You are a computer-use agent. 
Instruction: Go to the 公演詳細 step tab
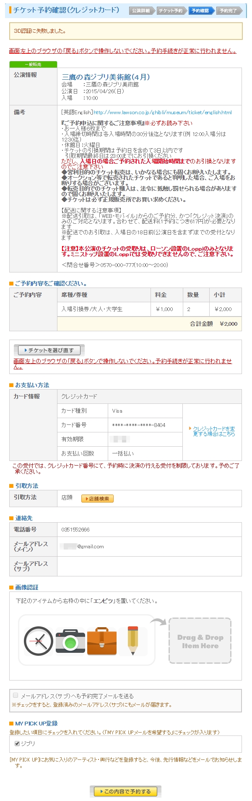(140, 10)
